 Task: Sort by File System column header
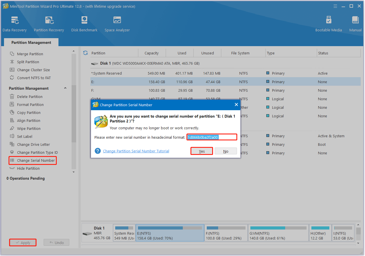point(240,53)
